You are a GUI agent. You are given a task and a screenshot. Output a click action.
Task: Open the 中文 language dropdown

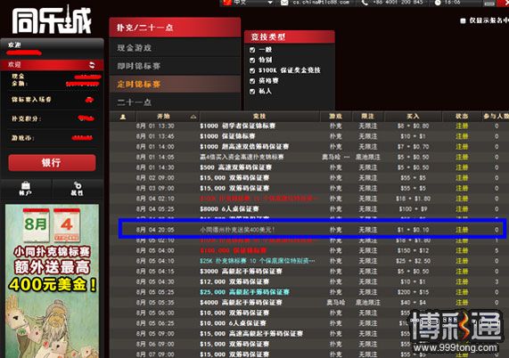point(270,3)
